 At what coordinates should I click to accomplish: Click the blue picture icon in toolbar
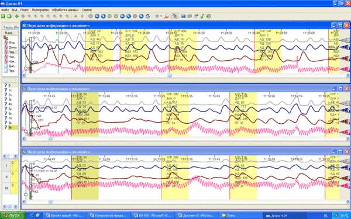[183, 16]
